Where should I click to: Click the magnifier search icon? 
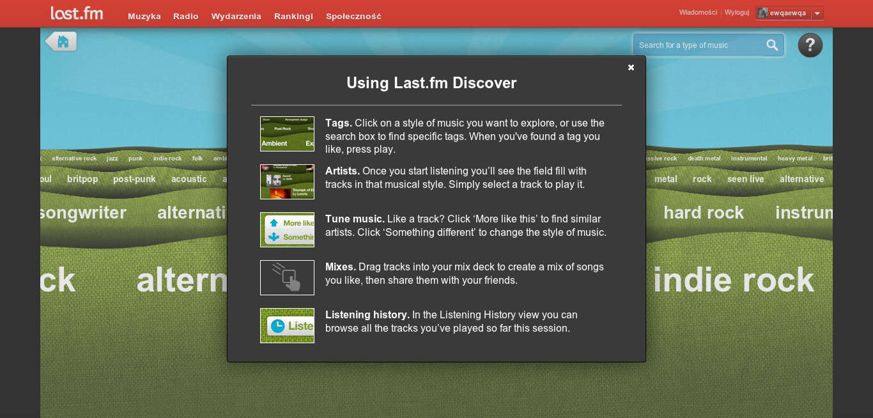[773, 45]
